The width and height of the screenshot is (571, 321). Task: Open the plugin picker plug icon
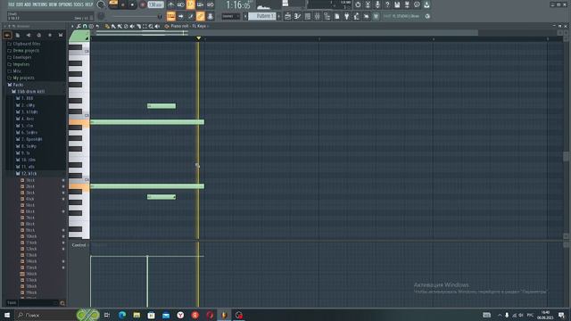347,16
